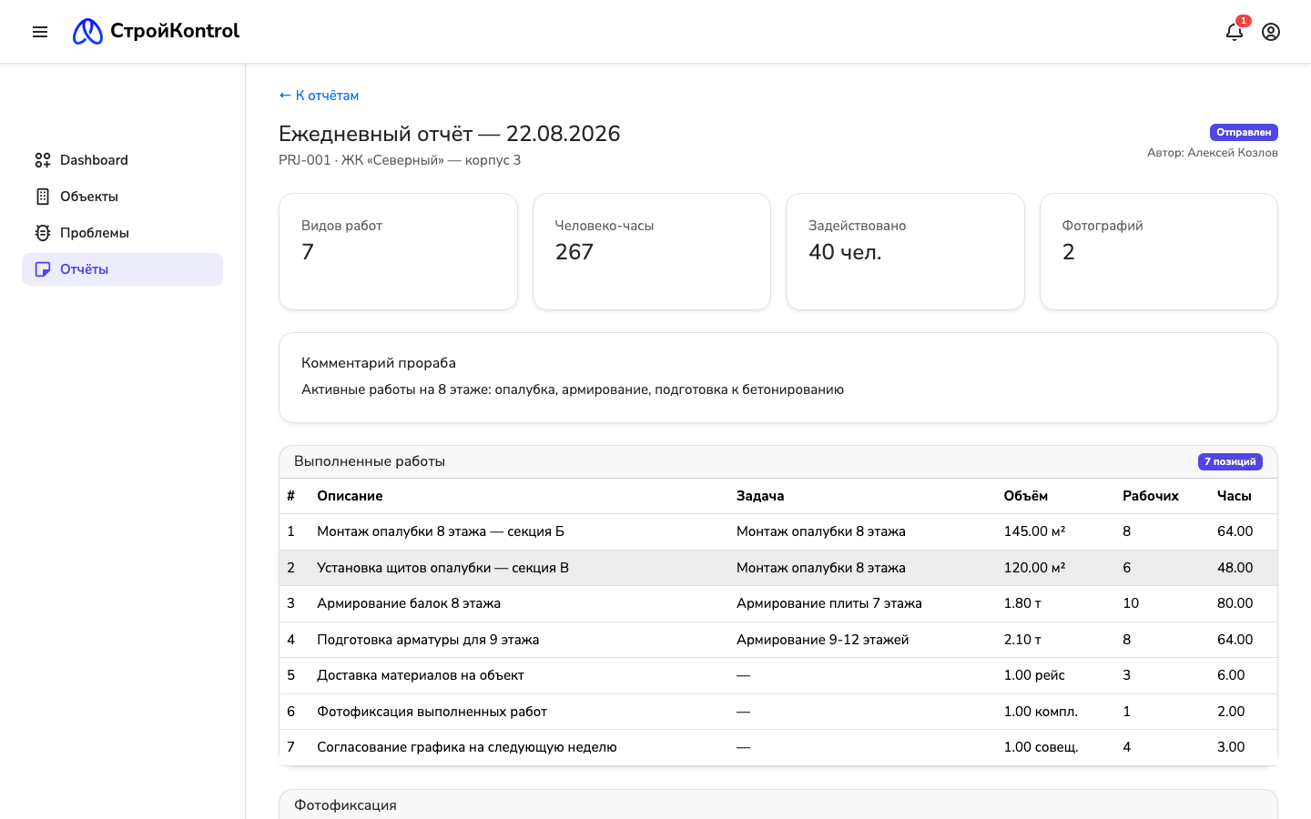Image resolution: width=1311 pixels, height=819 pixels.
Task: Go back via К отчётам link
Action: tap(319, 96)
